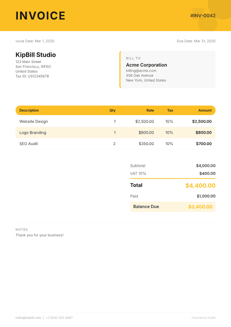The width and height of the screenshot is (231, 327).
Task: Click the NOTES heading
Action: click(x=22, y=229)
